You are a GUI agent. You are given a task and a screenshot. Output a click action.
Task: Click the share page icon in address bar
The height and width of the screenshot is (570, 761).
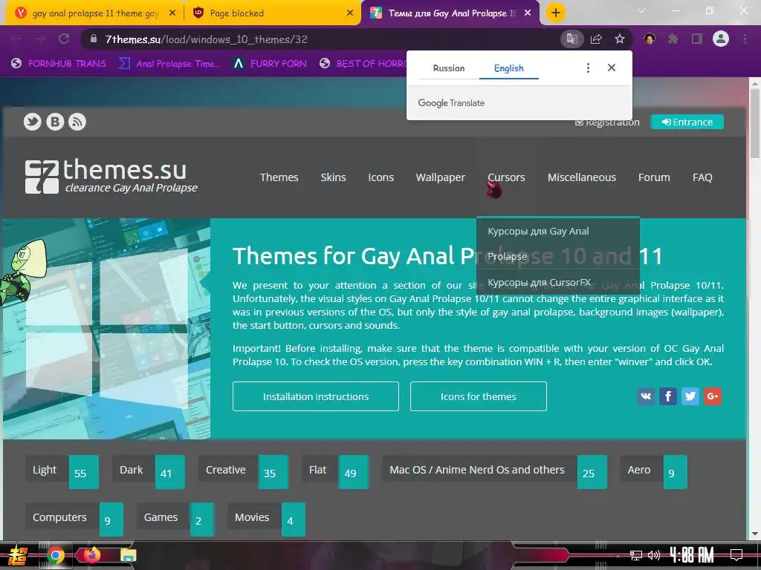coord(596,39)
